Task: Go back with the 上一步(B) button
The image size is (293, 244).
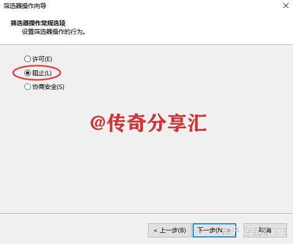Action: 170,230
